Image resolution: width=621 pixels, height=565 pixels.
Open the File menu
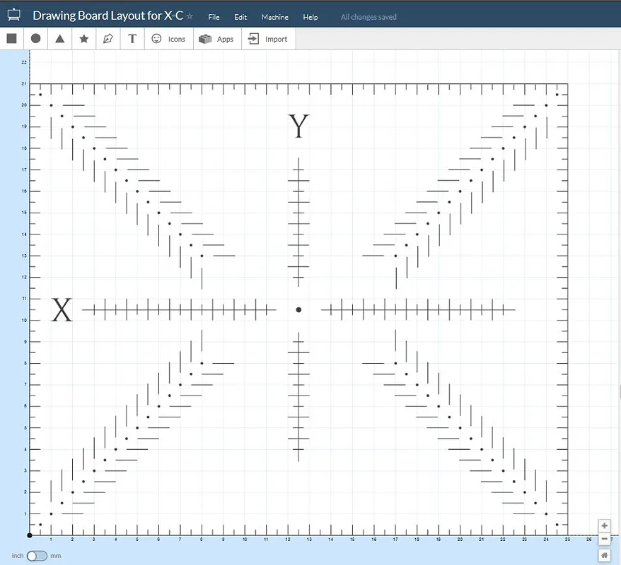click(x=214, y=17)
